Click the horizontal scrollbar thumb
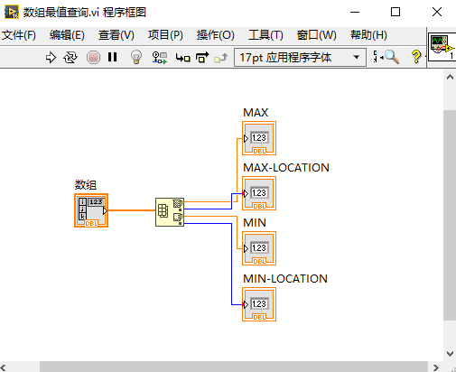456x372 pixels. (234, 367)
